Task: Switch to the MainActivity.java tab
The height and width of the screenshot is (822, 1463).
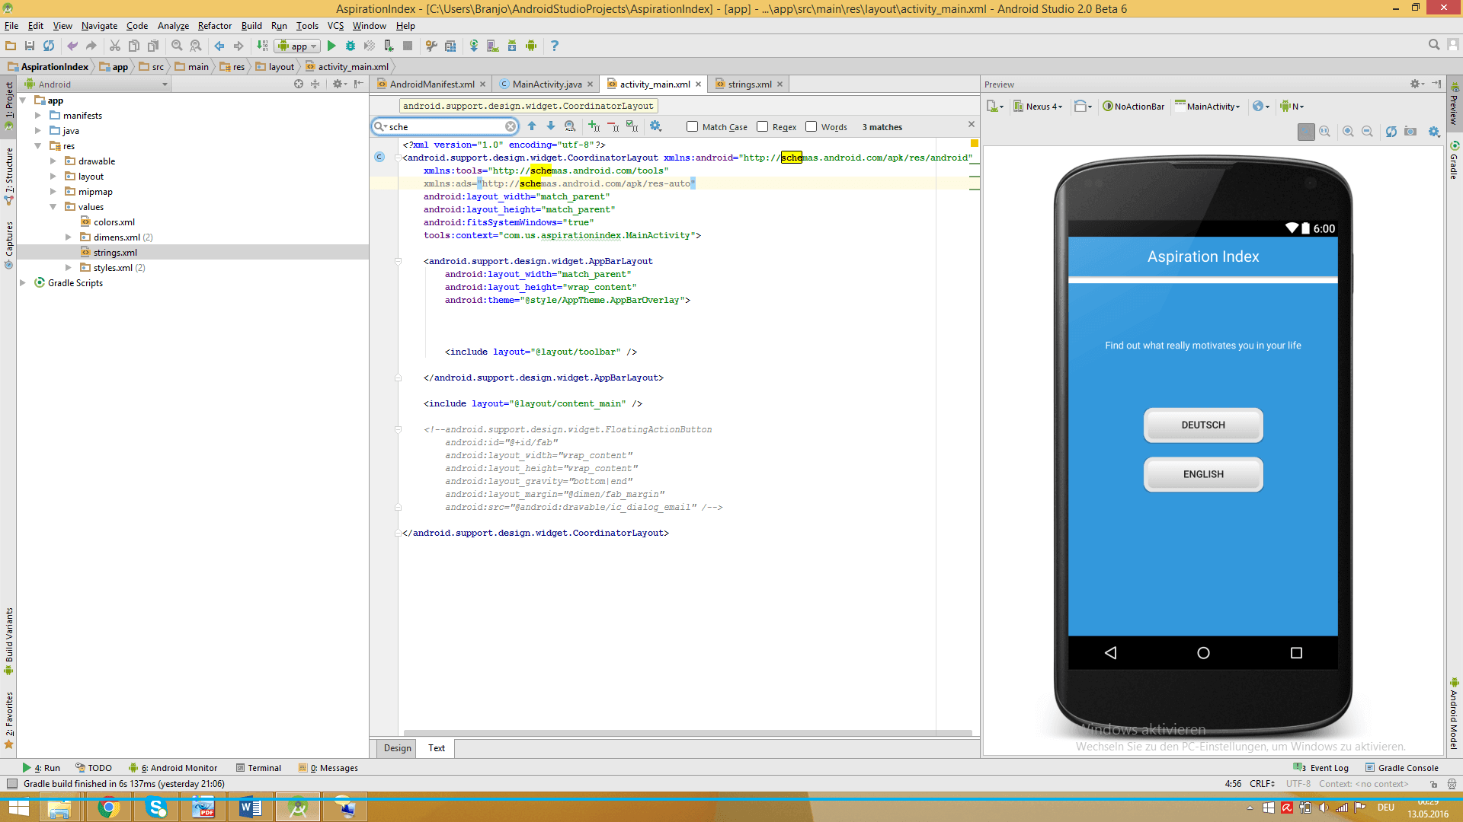Action: pyautogui.click(x=546, y=84)
